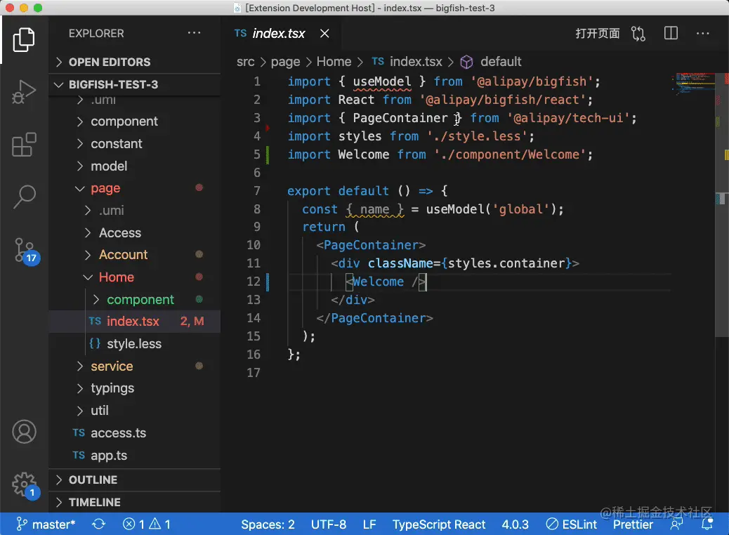Screen dimensions: 729x535
Task: Open the Search view
Action: [24, 197]
